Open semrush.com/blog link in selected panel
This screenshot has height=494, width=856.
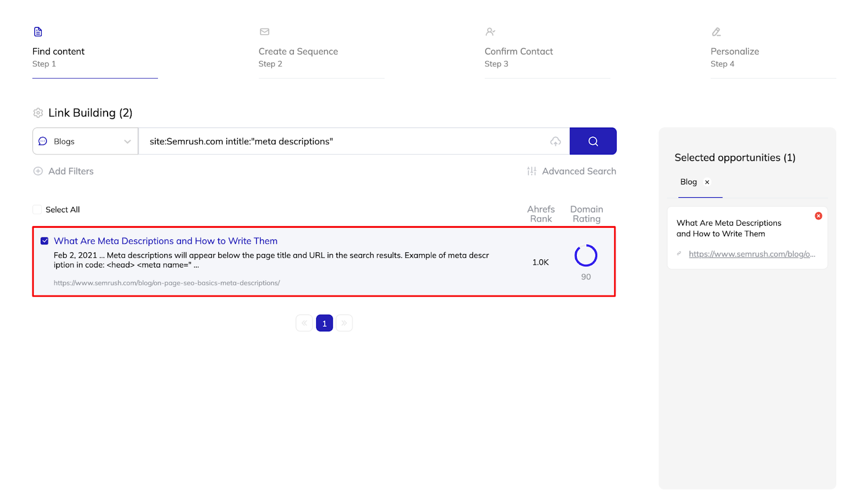tap(752, 254)
